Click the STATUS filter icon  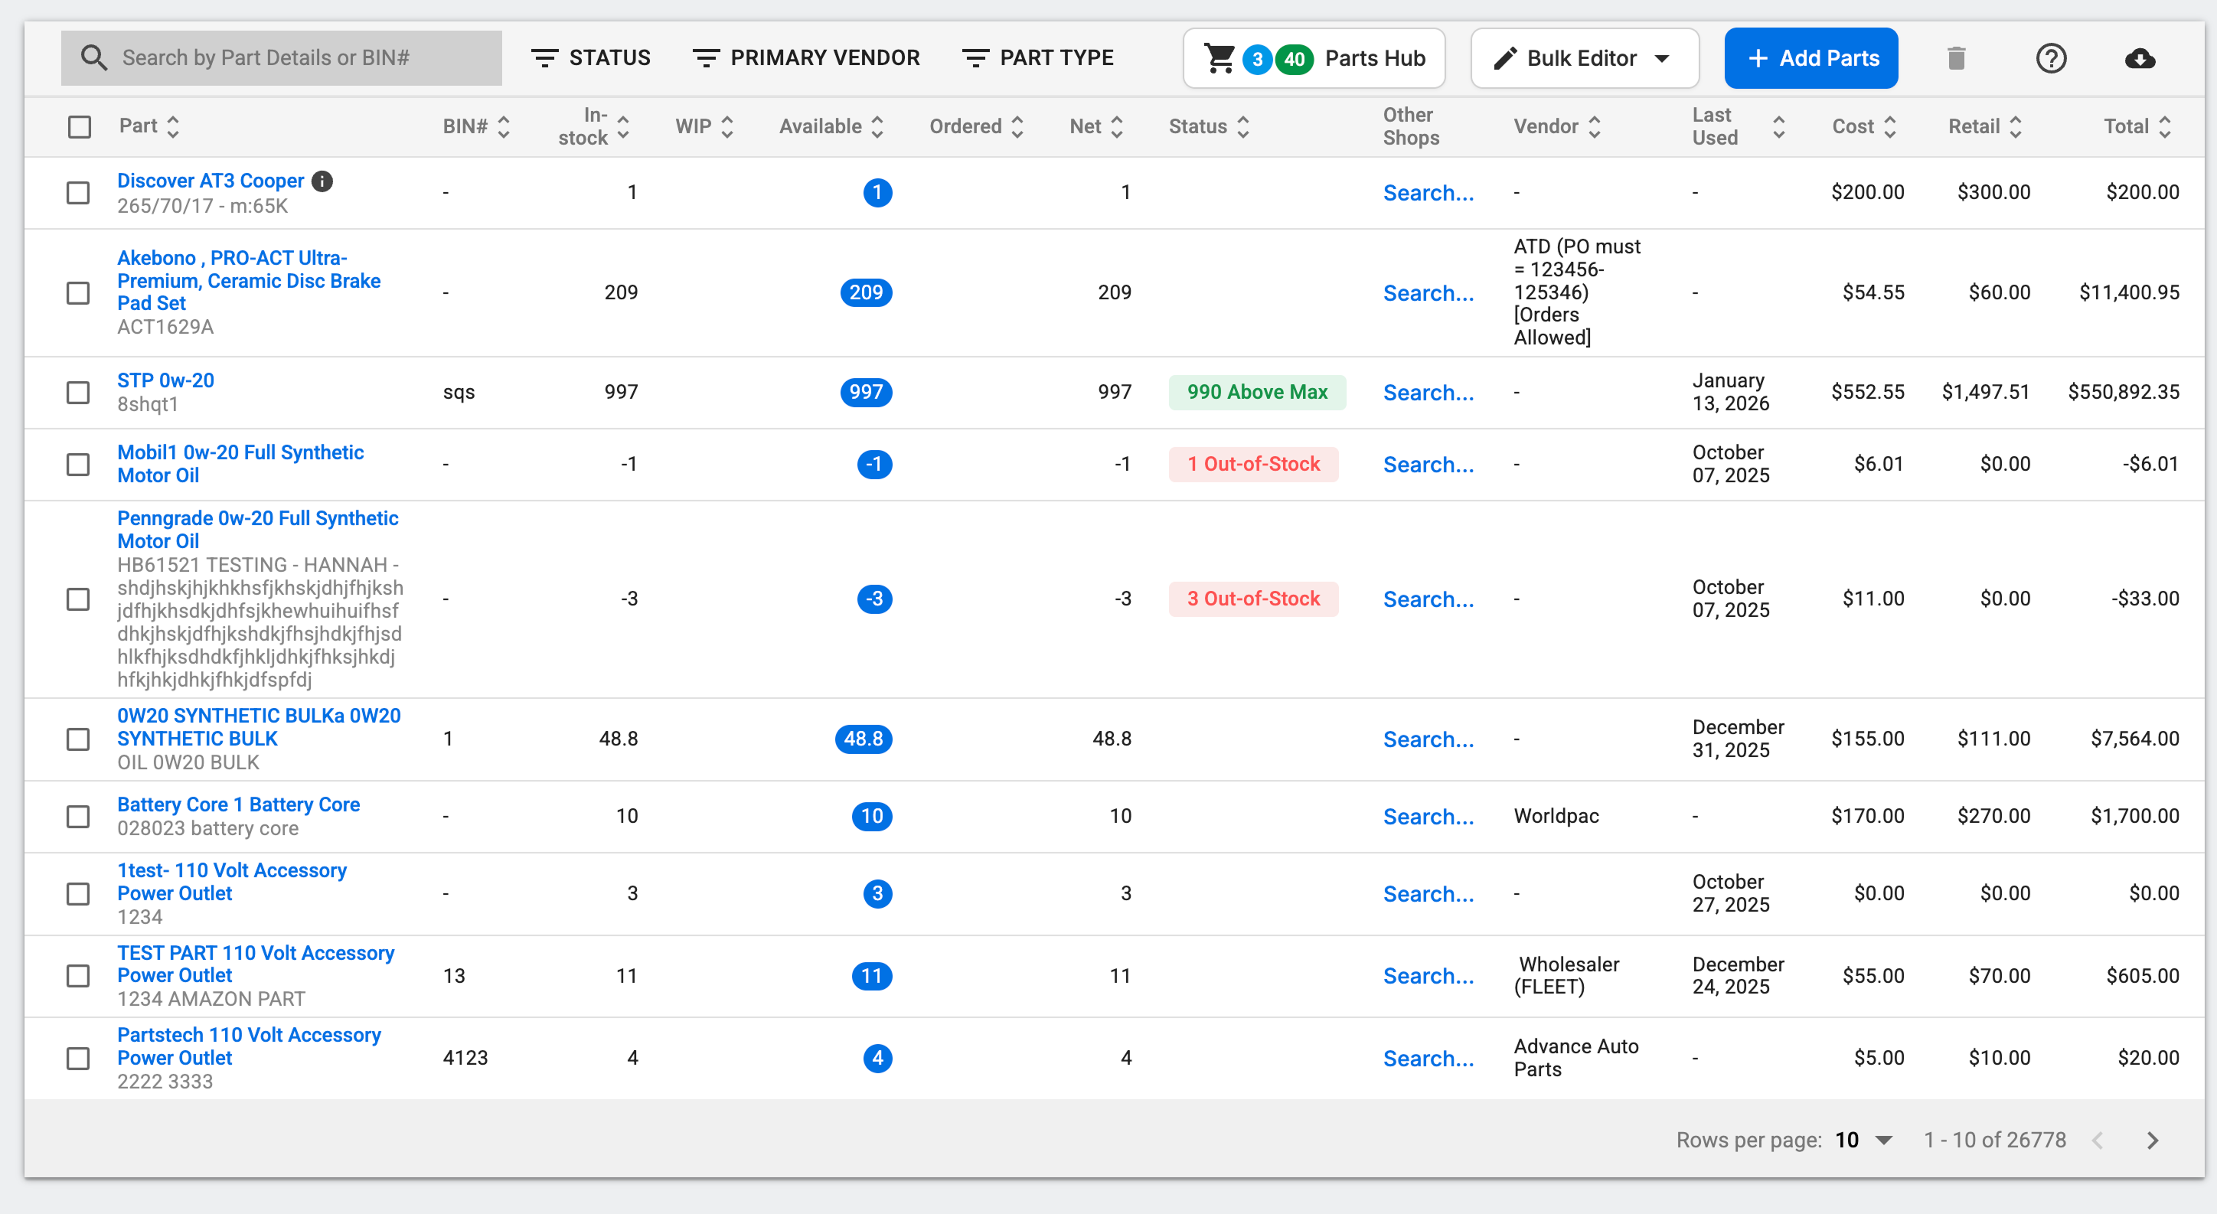coord(547,57)
